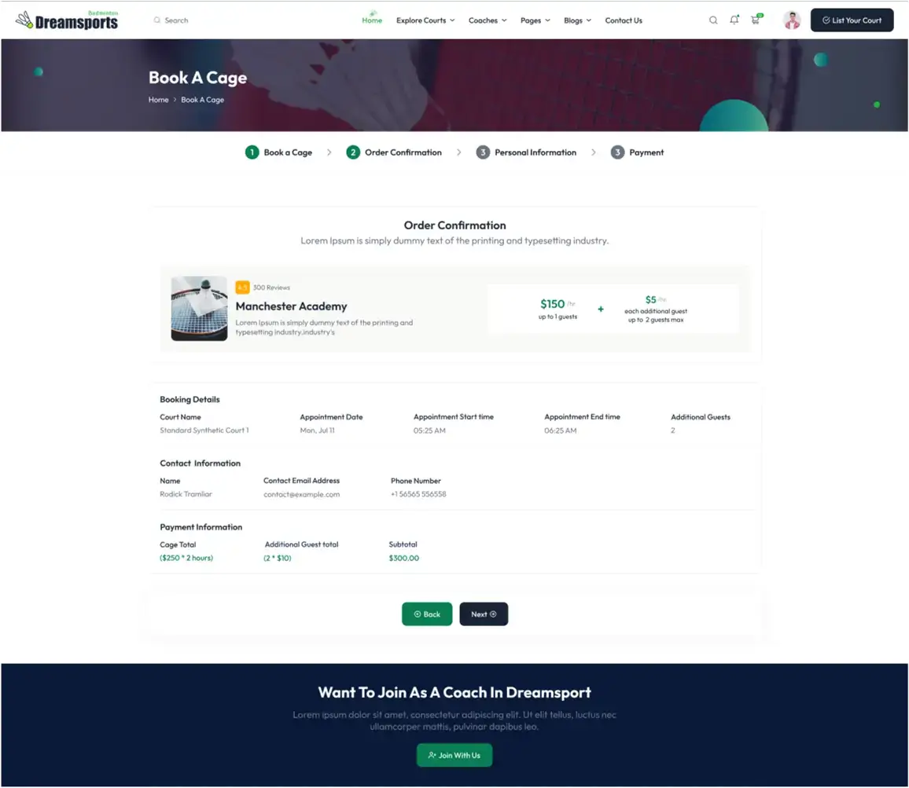
Task: Click the orange rating badge
Action: pyautogui.click(x=242, y=288)
